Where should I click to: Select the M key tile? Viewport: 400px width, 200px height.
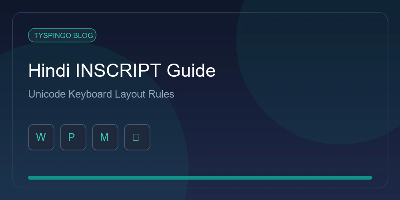[105, 137]
